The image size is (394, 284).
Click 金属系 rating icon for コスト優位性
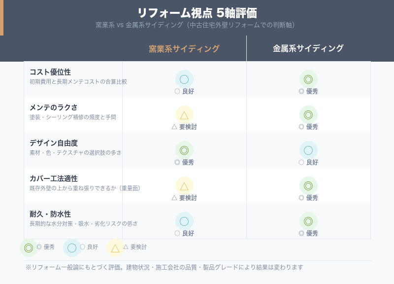pyautogui.click(x=308, y=79)
